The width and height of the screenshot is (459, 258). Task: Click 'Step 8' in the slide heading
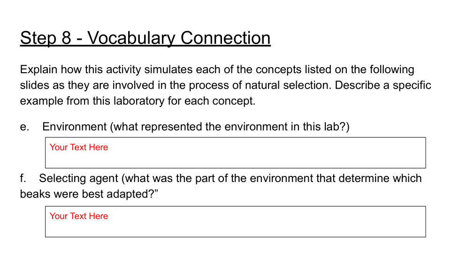pos(46,38)
